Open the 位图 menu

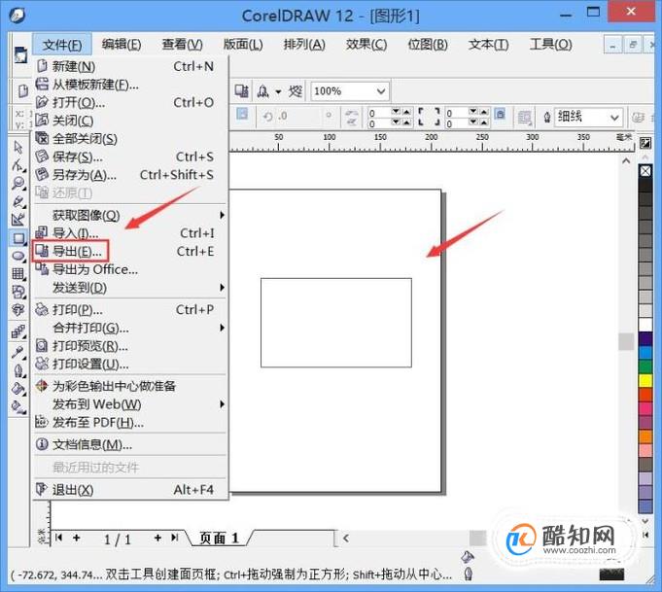(x=428, y=45)
